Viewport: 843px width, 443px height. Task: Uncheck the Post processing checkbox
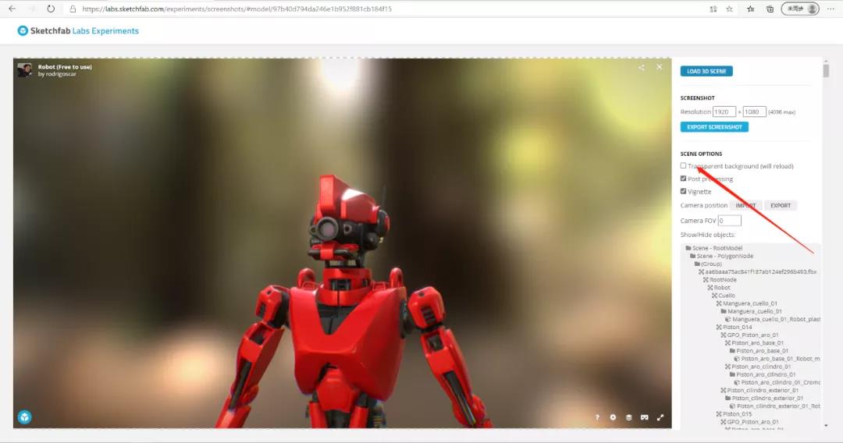point(683,179)
